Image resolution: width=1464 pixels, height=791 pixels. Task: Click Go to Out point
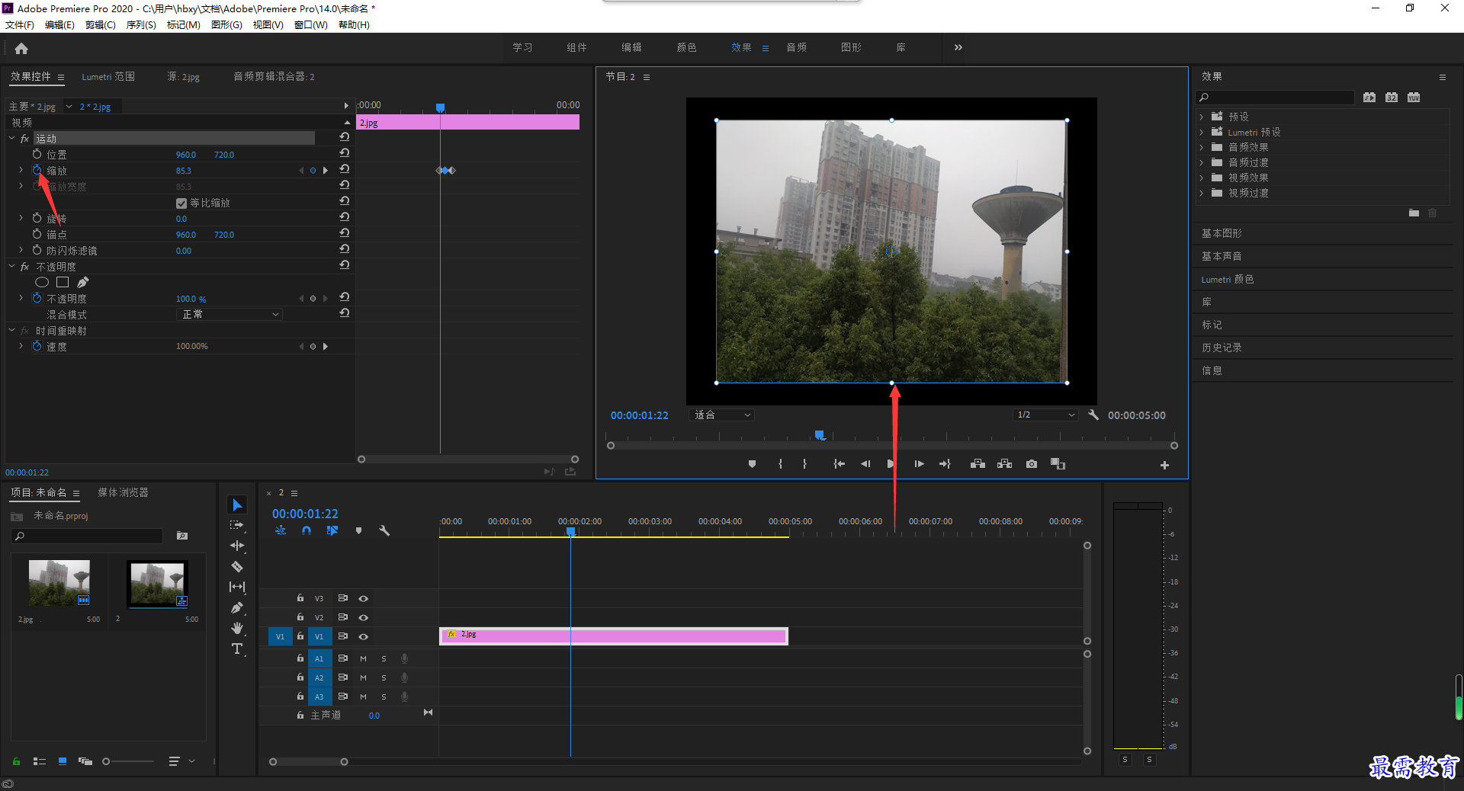pyautogui.click(x=945, y=464)
